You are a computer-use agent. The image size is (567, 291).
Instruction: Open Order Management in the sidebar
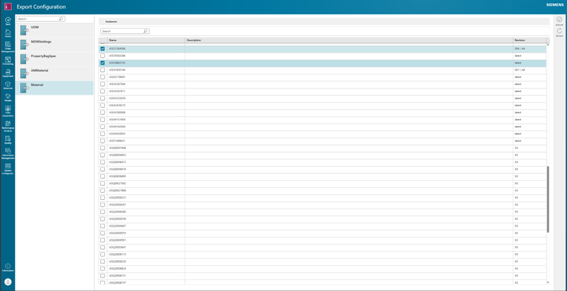pos(8,47)
